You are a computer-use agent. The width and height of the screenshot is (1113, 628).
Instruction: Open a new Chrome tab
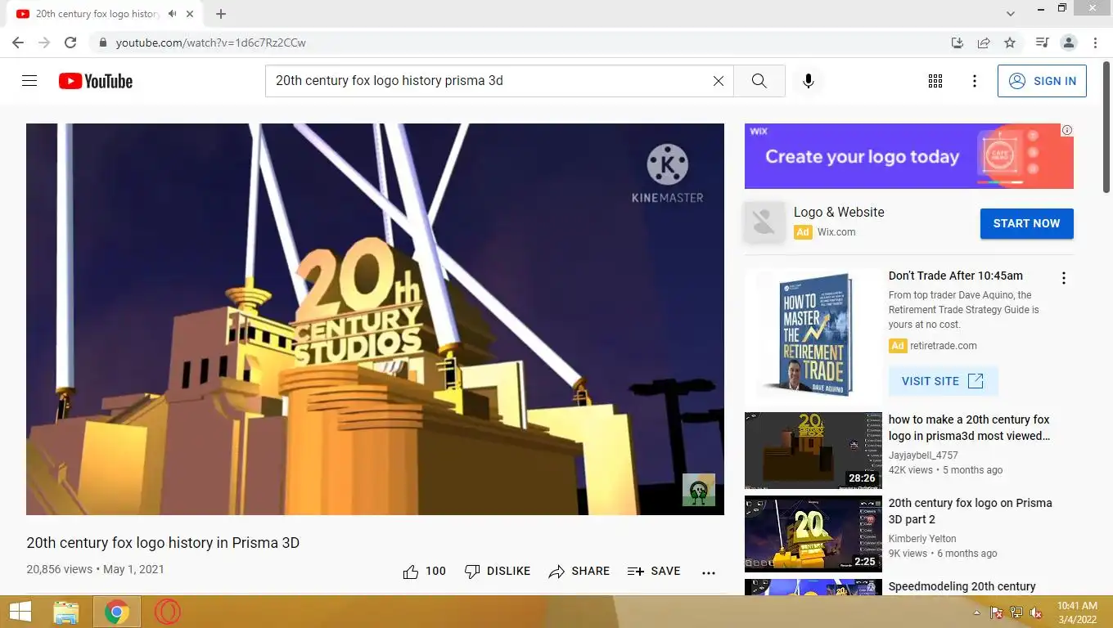[221, 14]
